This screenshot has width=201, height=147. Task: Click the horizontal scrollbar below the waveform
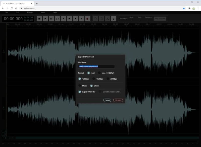pyautogui.click(x=100, y=138)
